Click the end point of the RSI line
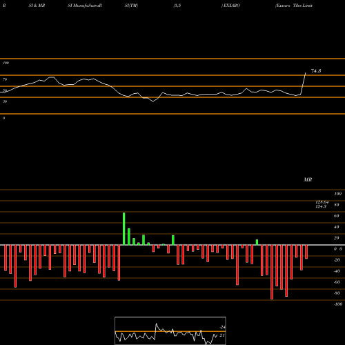Screen dimensions: 345x345 [306, 73]
